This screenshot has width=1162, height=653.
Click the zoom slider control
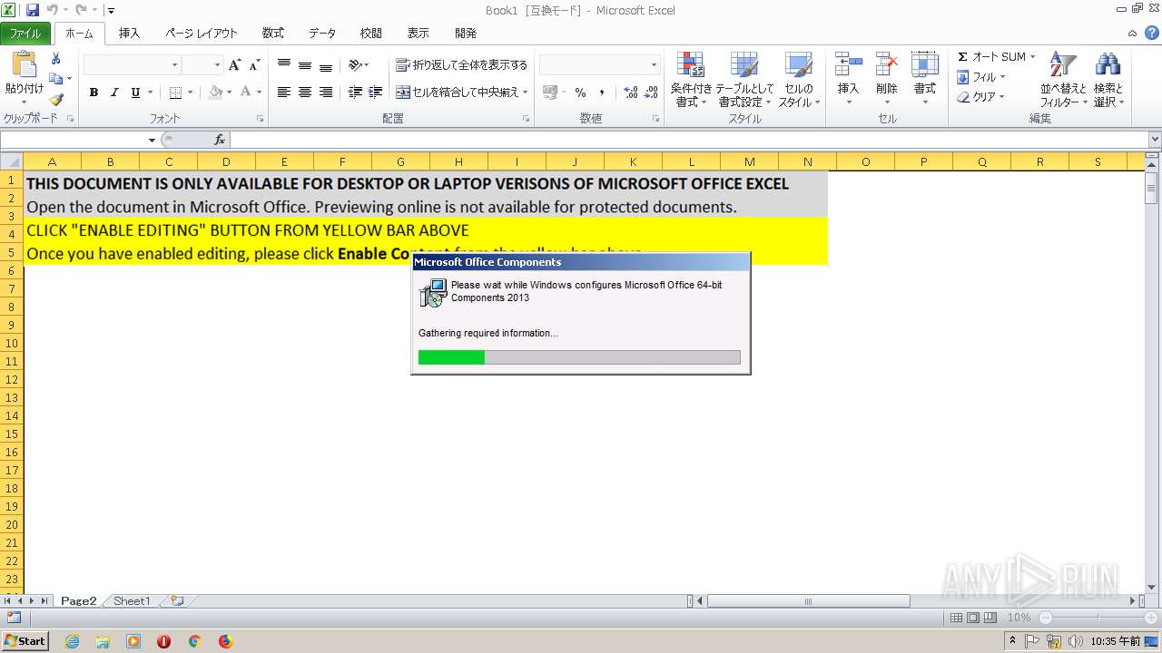[x=1098, y=618]
